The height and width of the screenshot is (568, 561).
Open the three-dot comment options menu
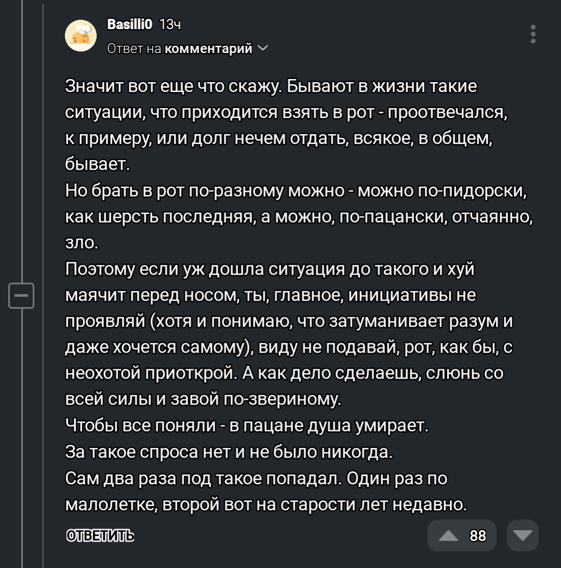pos(532,34)
